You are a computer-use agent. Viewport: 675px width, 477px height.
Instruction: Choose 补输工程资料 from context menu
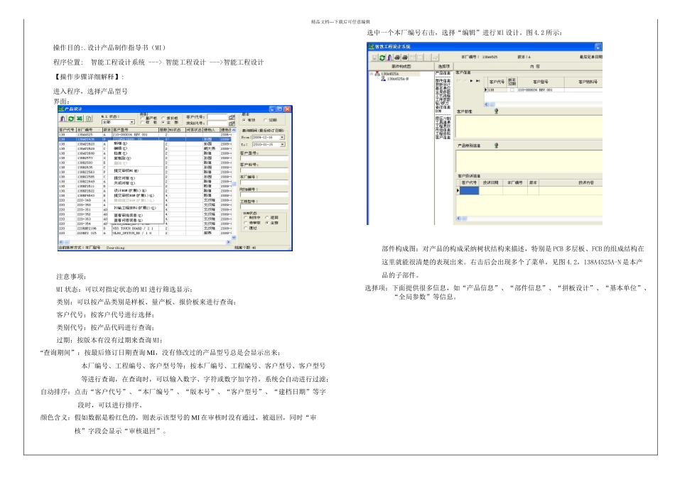click(135, 208)
